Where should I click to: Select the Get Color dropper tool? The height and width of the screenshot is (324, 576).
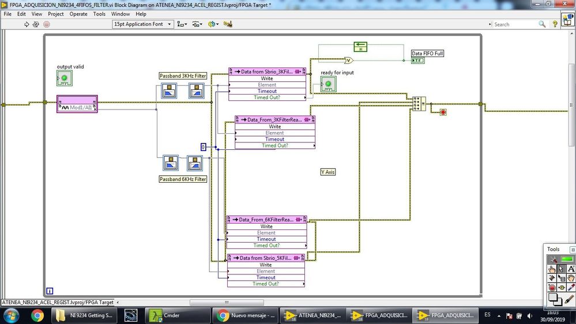[571, 287]
